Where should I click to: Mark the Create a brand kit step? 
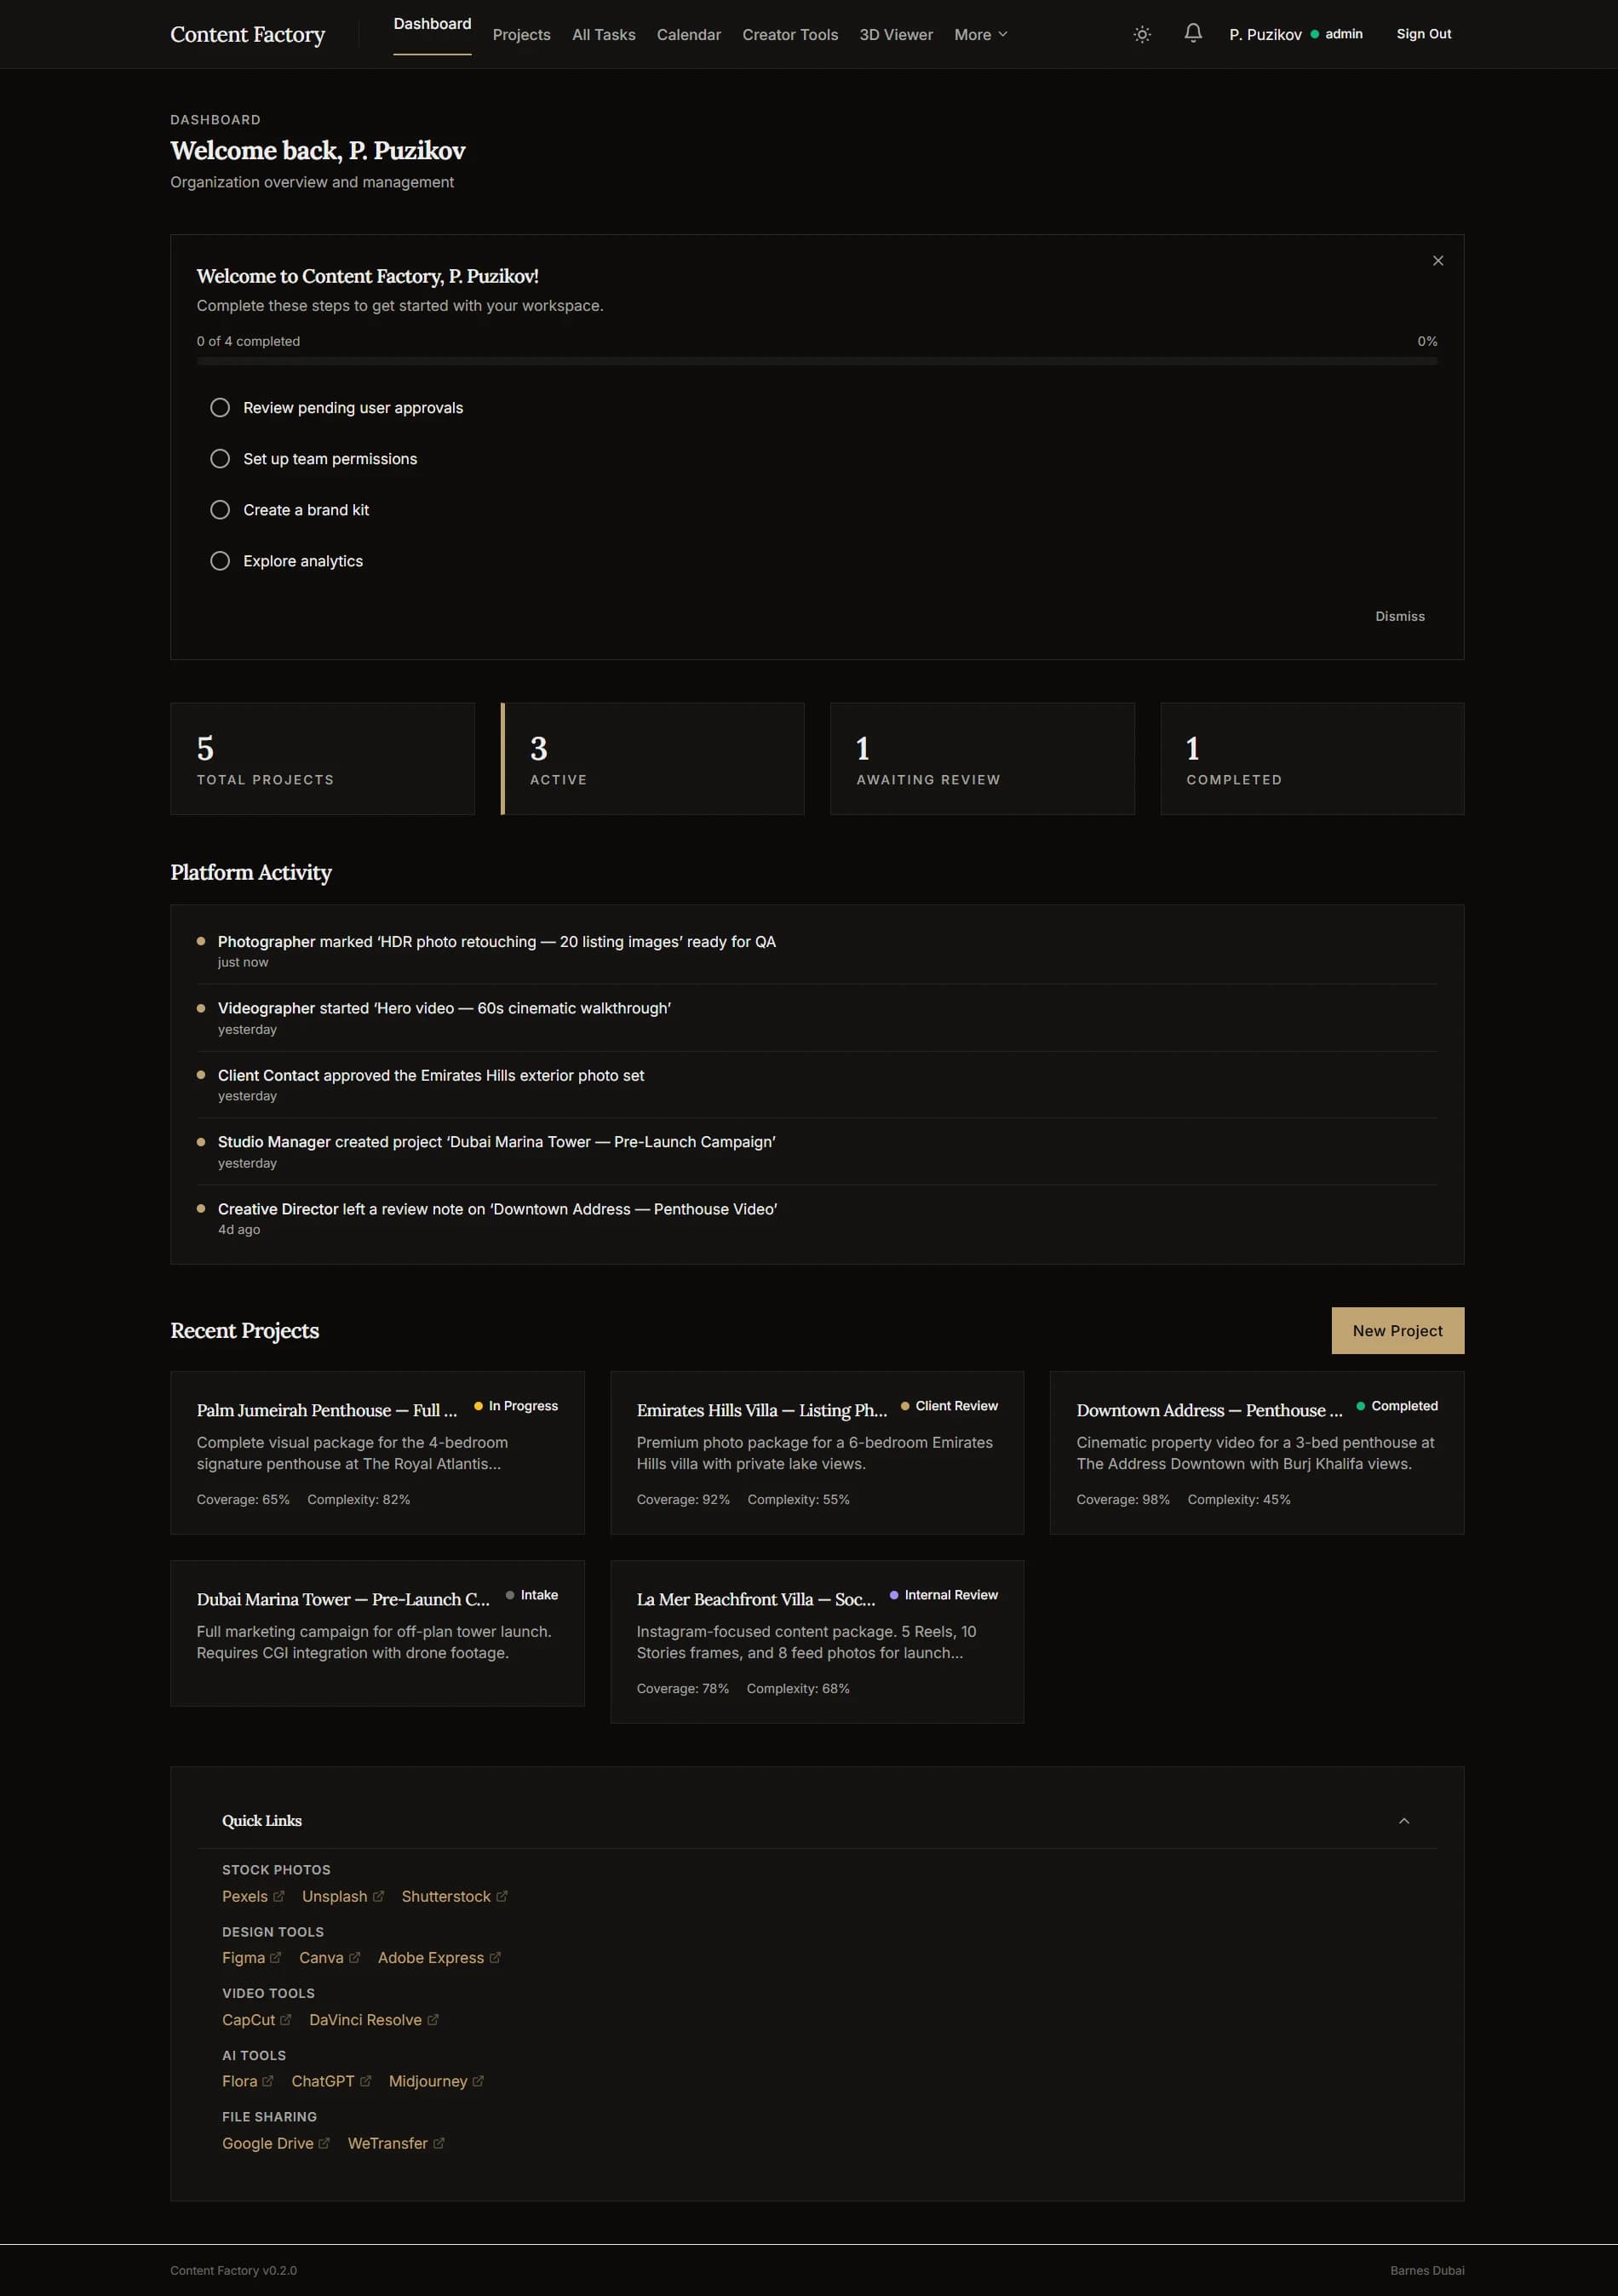tap(220, 510)
